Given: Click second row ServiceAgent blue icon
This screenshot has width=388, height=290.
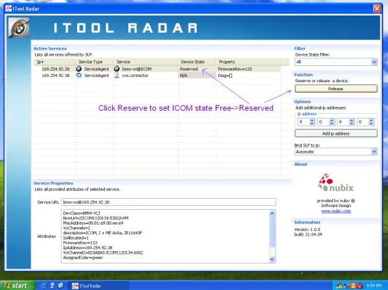Looking at the screenshot, I should tap(78, 75).
